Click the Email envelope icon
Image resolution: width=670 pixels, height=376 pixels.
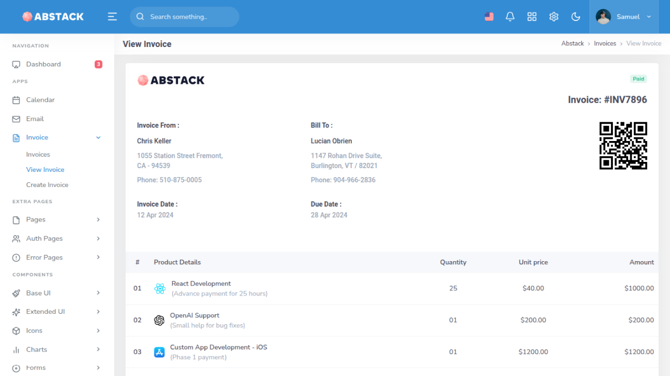point(16,119)
